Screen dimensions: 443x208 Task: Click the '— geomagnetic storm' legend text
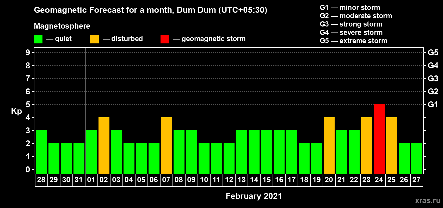tap(209, 39)
